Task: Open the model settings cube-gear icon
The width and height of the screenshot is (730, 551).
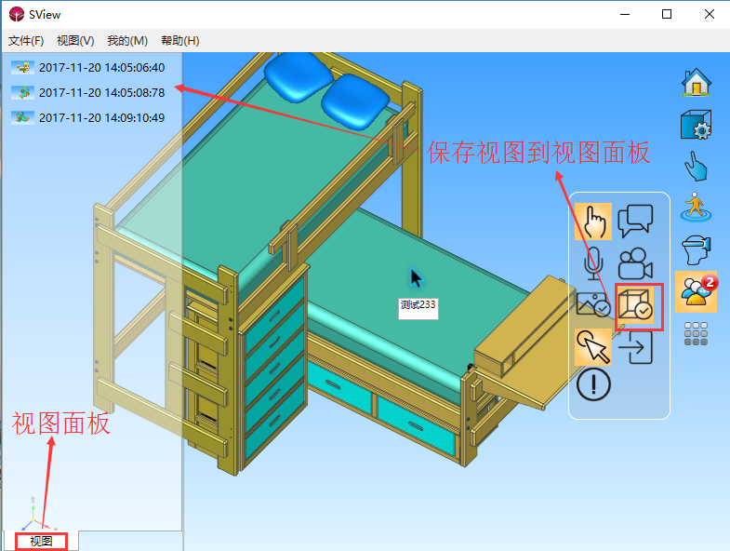Action: 696,125
